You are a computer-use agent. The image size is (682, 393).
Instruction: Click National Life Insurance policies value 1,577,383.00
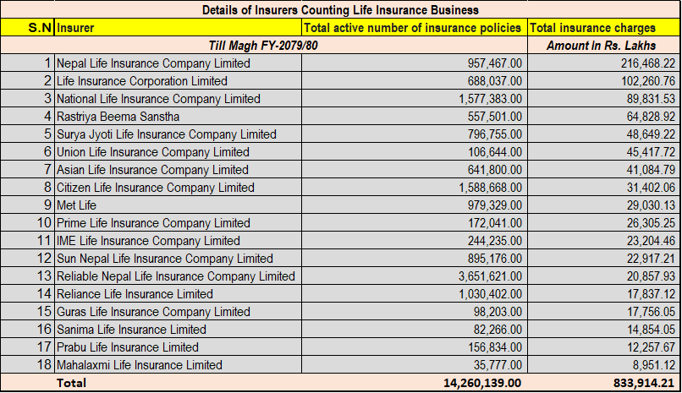(x=480, y=99)
